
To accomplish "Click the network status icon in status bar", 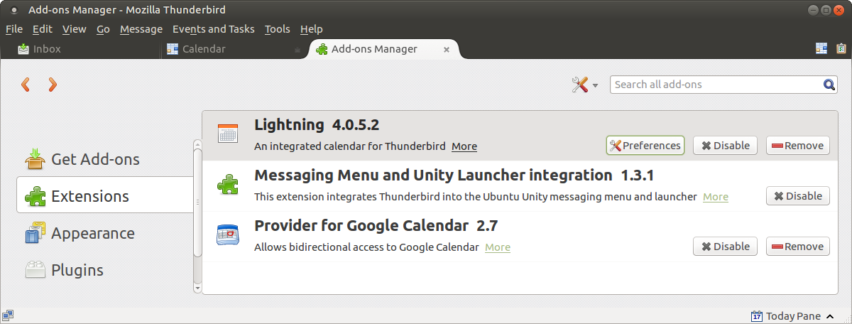I will (x=8, y=315).
